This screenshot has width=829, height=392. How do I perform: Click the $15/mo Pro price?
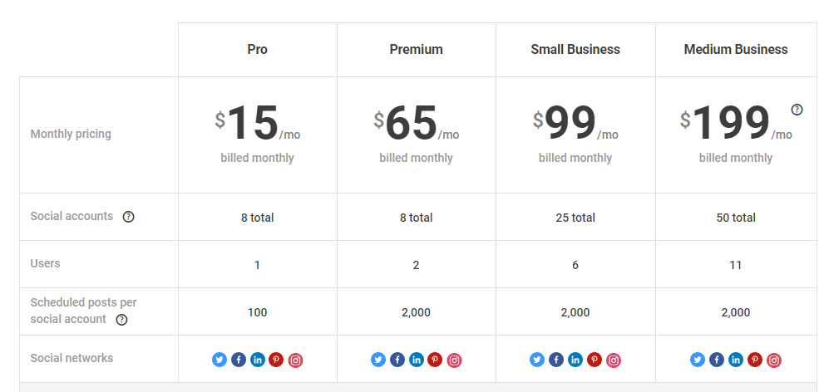point(258,123)
